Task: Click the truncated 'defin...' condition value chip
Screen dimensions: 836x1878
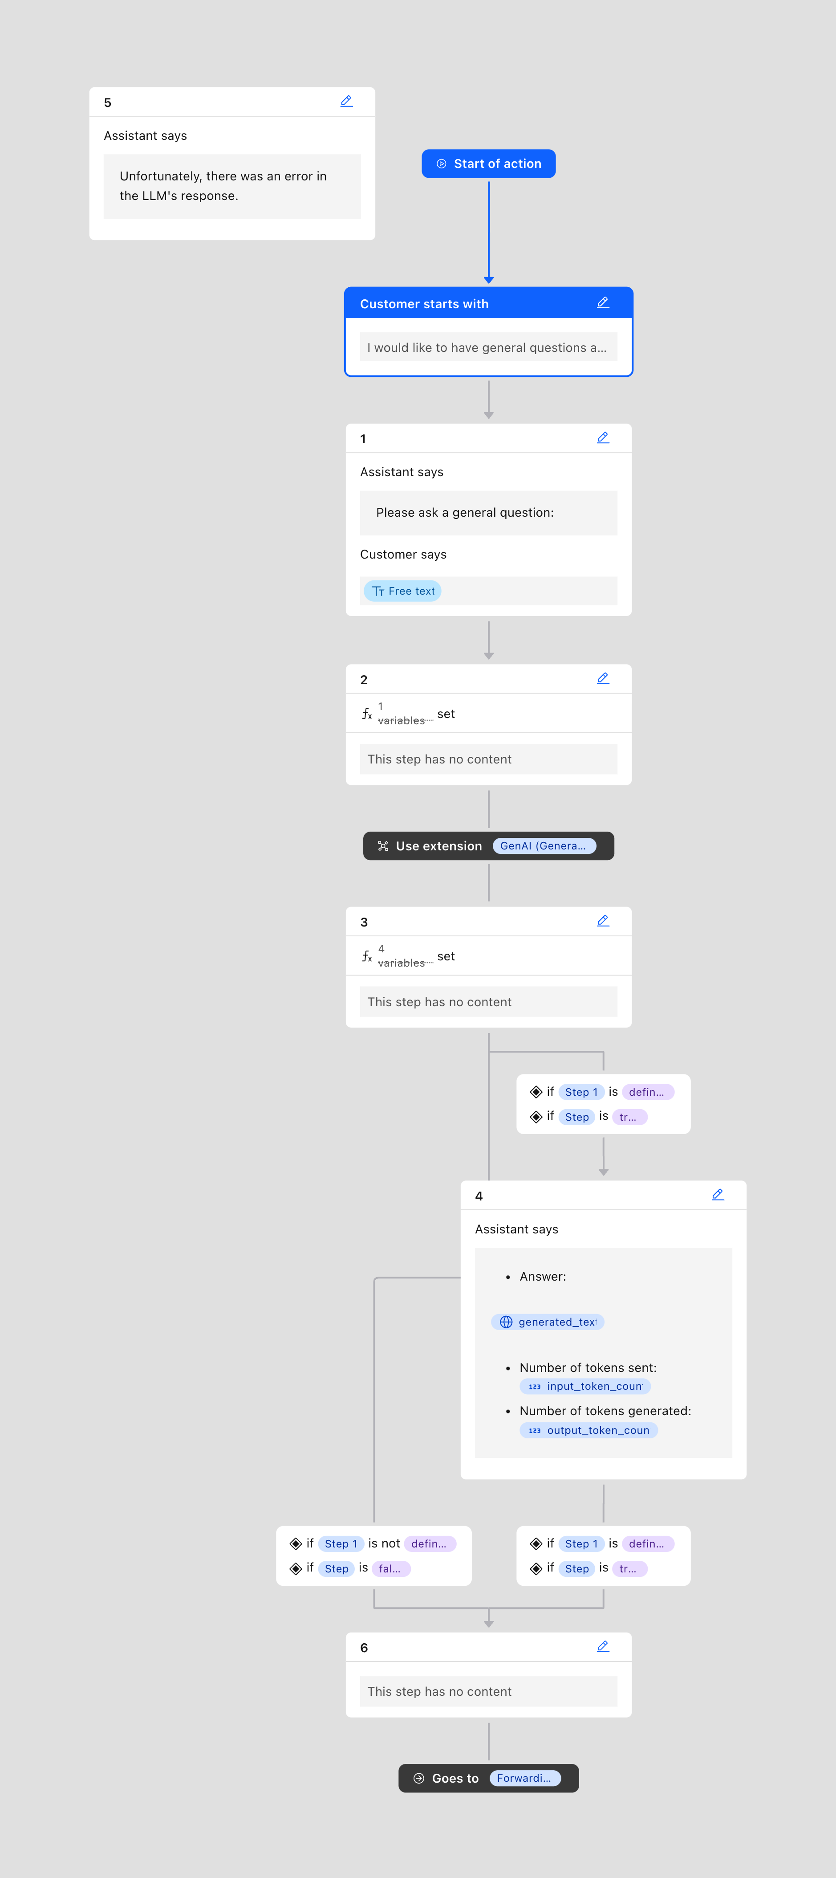Action: tap(648, 1091)
